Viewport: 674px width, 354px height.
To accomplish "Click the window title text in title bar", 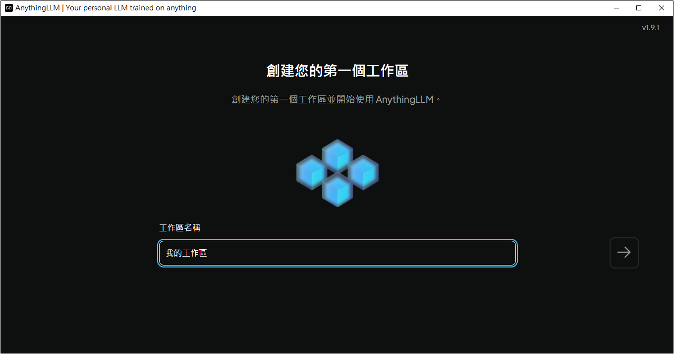I will [x=106, y=8].
